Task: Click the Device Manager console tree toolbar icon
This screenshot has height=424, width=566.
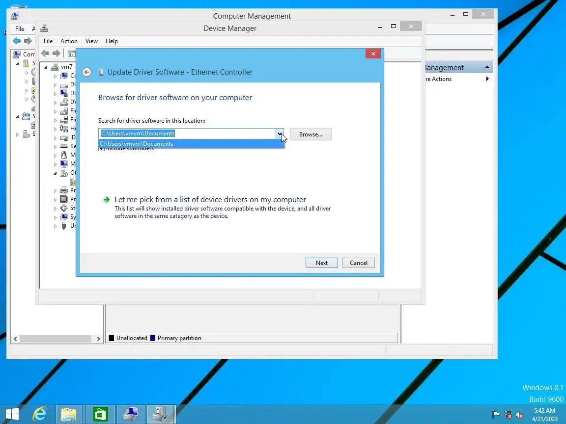Action: point(71,53)
